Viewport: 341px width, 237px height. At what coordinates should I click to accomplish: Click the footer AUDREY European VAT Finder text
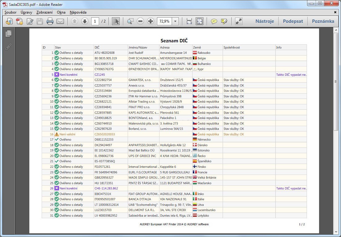(x=174, y=224)
